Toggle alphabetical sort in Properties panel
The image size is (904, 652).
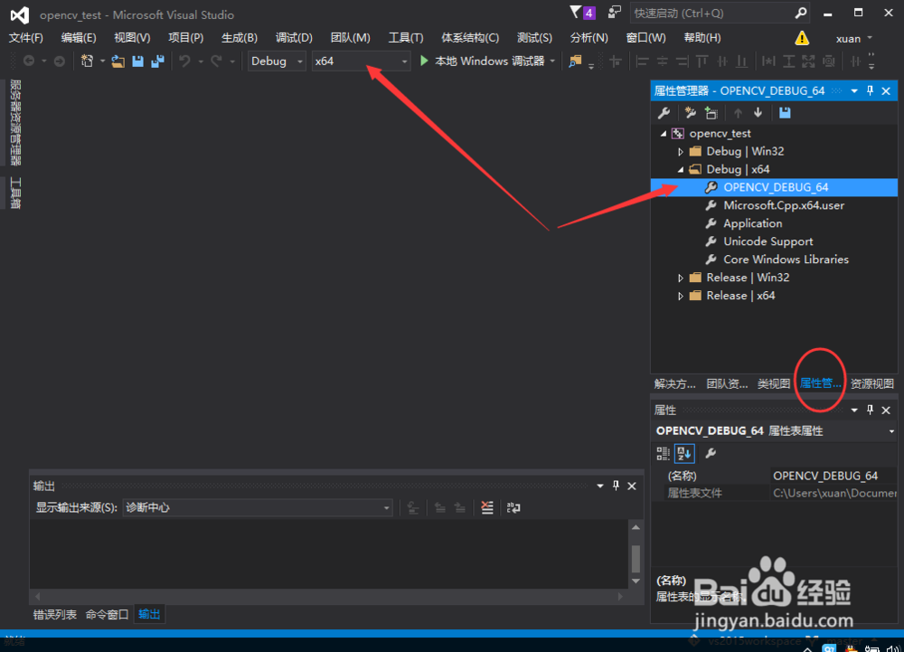point(684,454)
